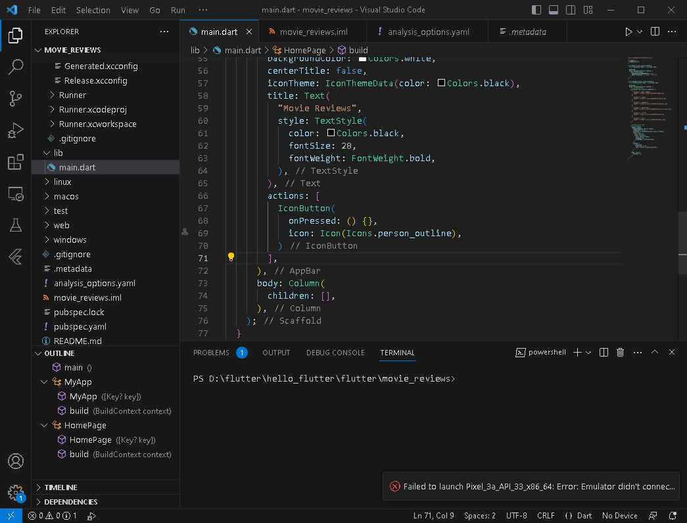This screenshot has height=523, width=687.
Task: Go to line via Ln 71, Col 9
Action: (433, 516)
